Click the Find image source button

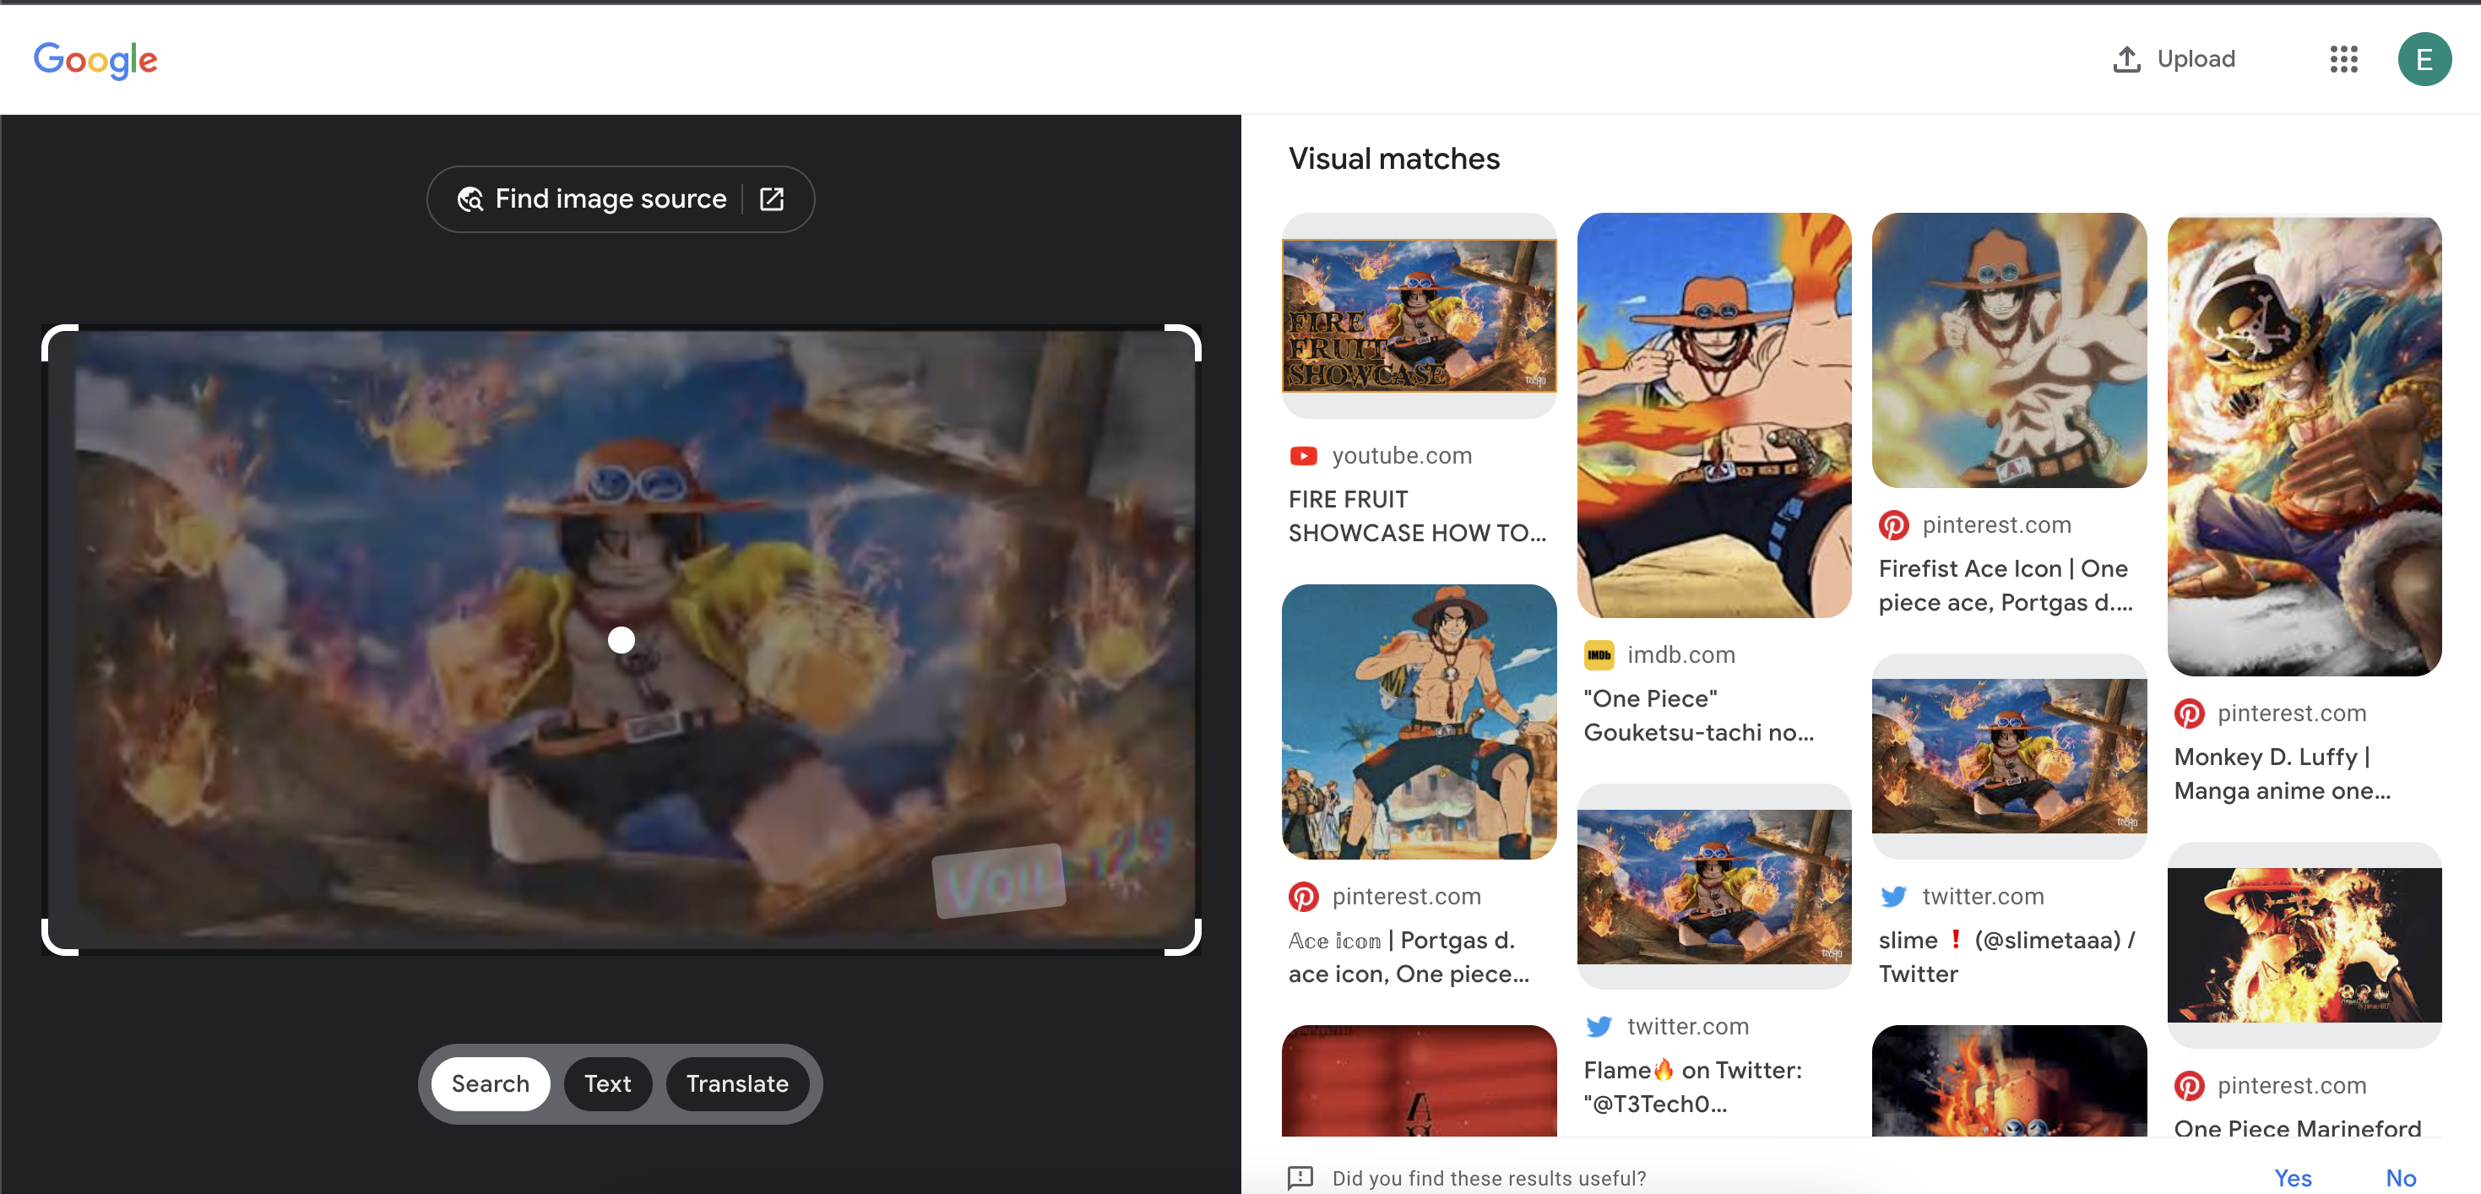pos(620,199)
